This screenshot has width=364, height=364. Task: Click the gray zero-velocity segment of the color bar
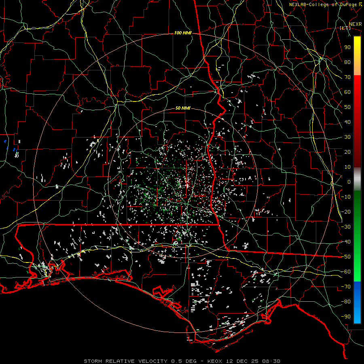(x=357, y=179)
